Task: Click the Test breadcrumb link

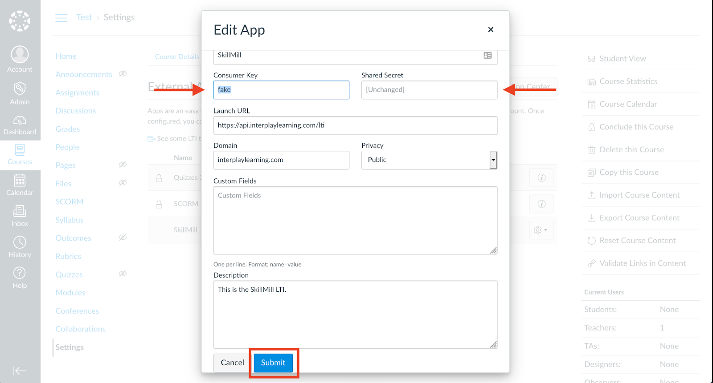Action: pyautogui.click(x=84, y=17)
